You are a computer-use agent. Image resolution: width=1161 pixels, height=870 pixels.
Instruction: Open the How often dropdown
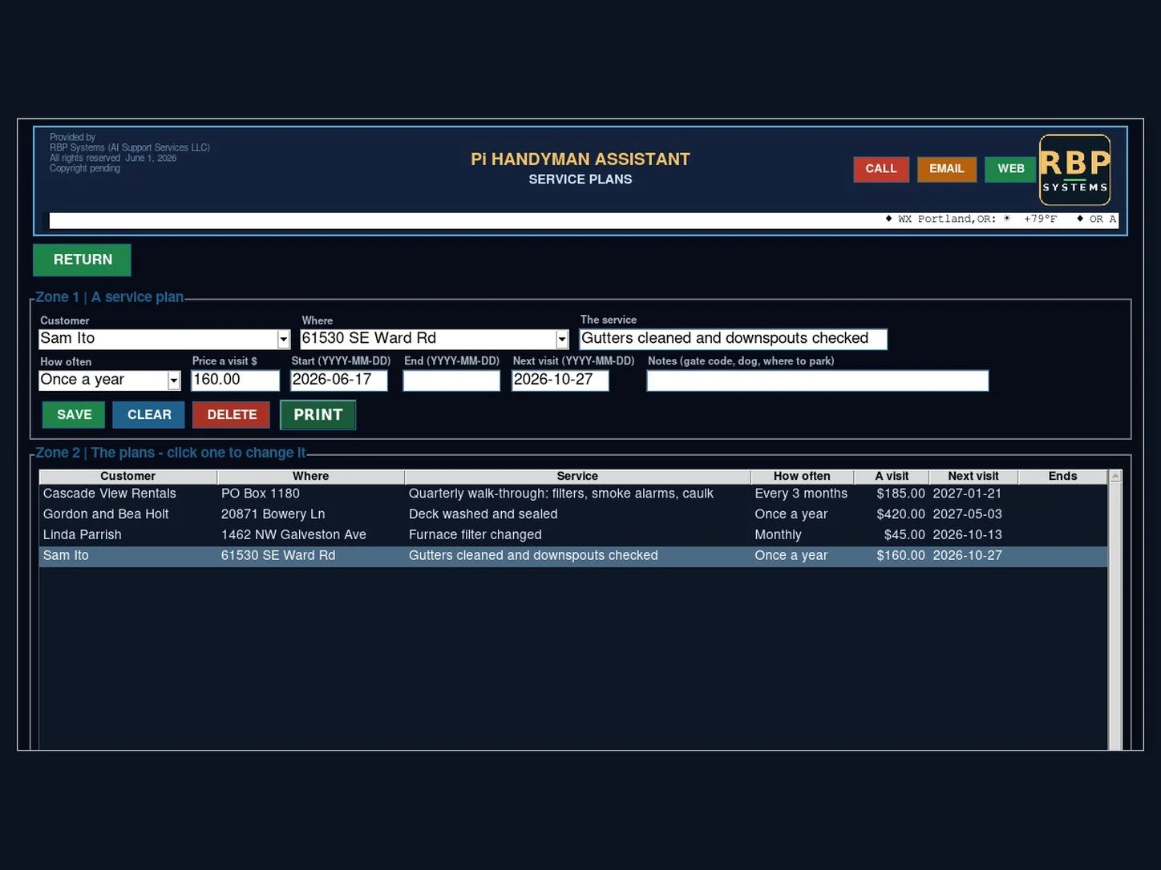174,381
